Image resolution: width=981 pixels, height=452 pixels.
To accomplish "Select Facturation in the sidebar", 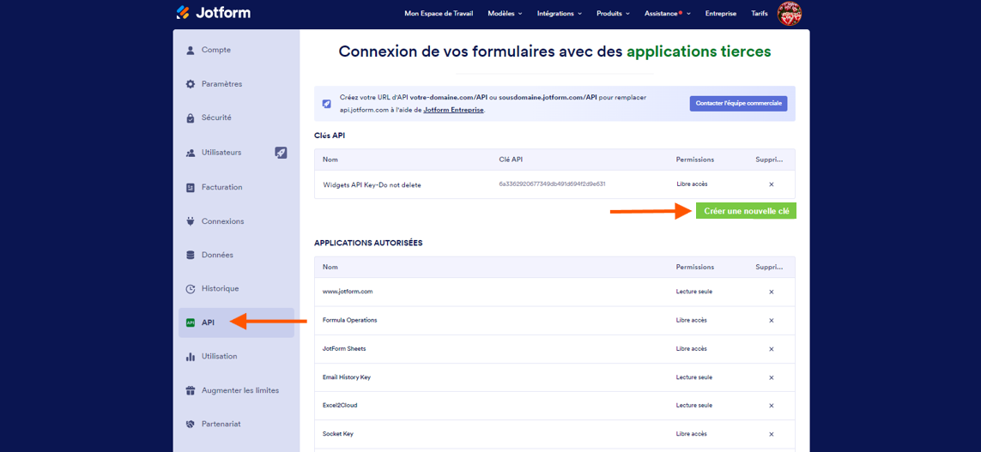I will coord(237,187).
